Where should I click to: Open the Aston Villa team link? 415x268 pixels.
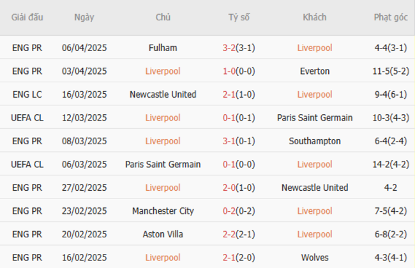click(163, 234)
